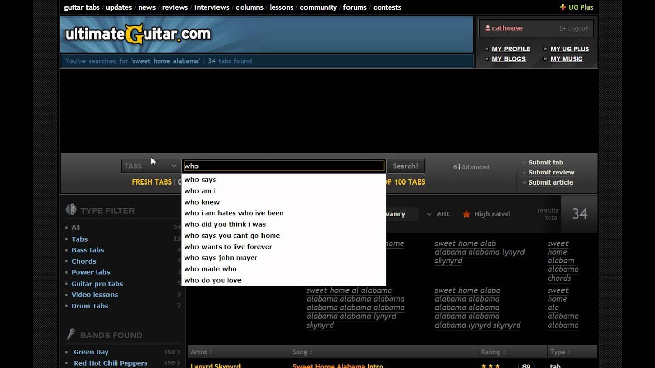Image resolution: width=655 pixels, height=368 pixels.
Task: Click the ultimateGuitar.com logo
Action: click(137, 34)
